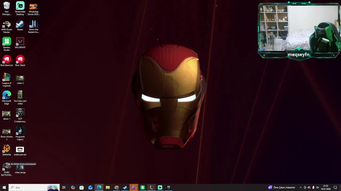Open Copilot from the taskbar
Image resolution: width=341 pixels, height=191 pixels.
coord(73,188)
